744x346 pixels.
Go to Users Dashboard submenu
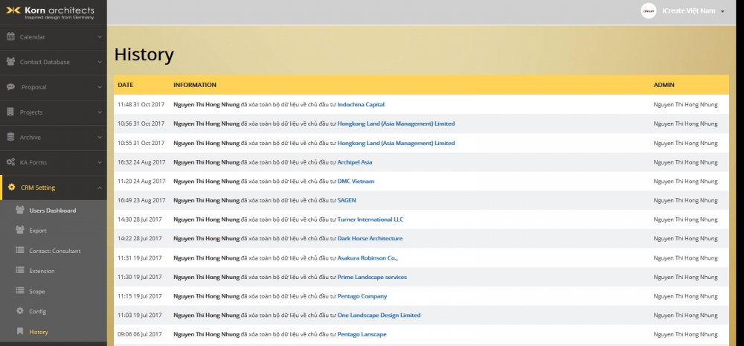(x=54, y=211)
